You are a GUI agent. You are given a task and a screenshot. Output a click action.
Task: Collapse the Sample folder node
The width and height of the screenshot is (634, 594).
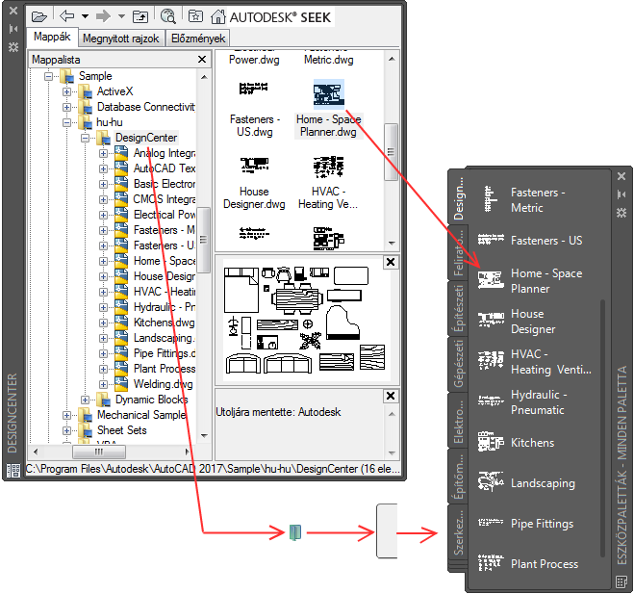coord(48,76)
